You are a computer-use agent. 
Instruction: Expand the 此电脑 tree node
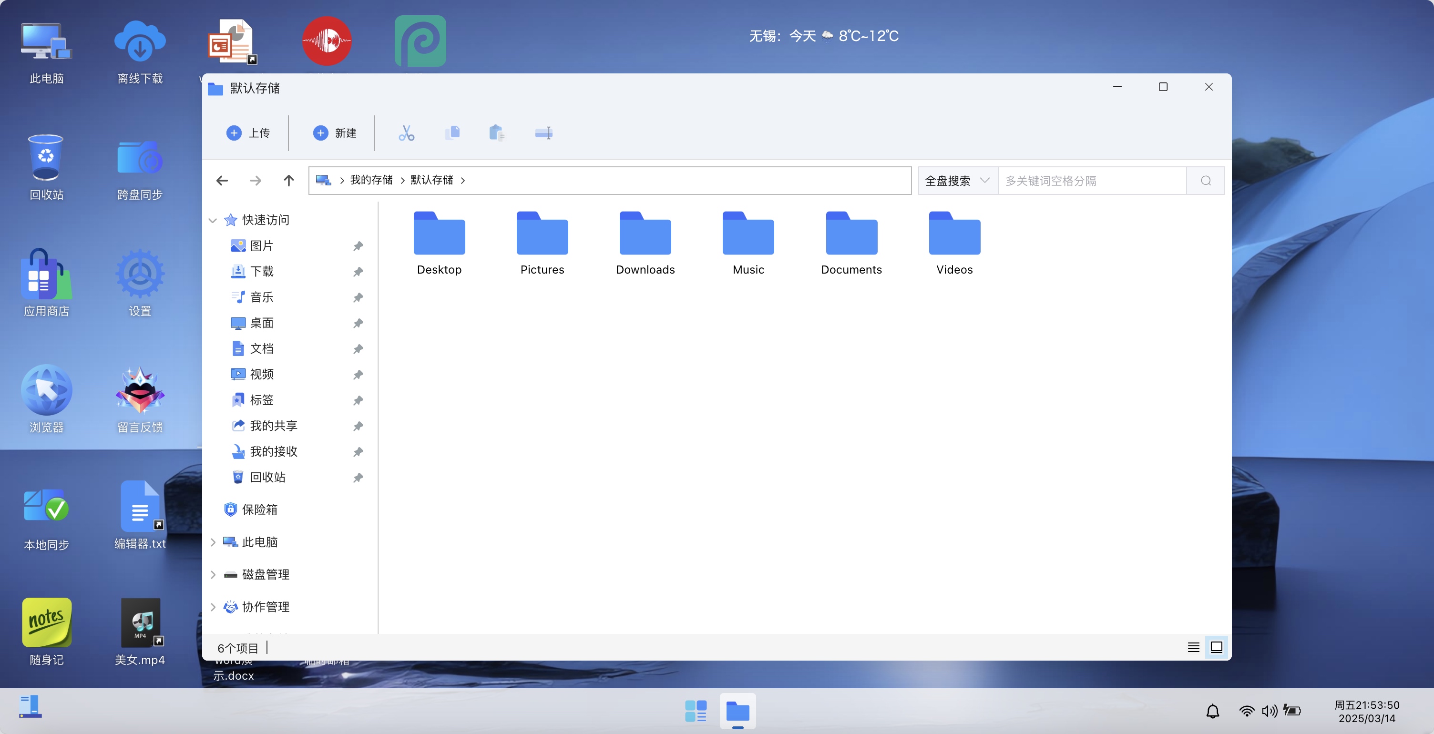(213, 542)
